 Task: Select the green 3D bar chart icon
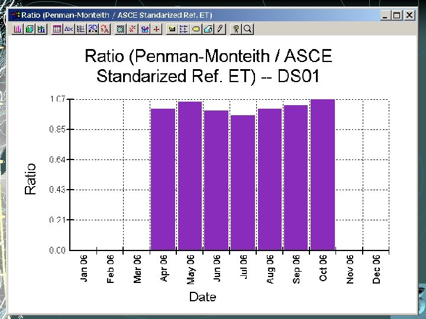click(30, 29)
